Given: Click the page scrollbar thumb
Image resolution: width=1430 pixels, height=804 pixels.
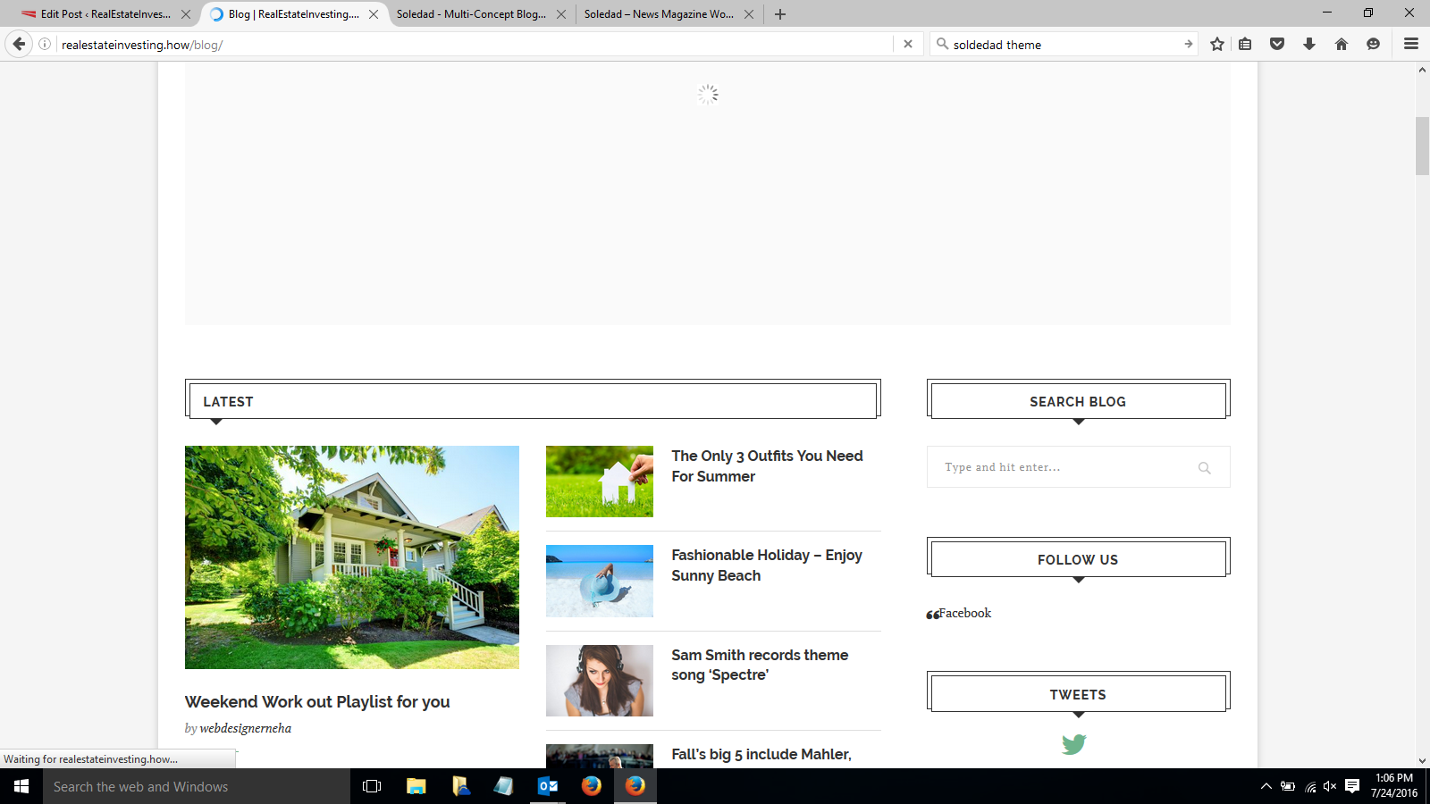Looking at the screenshot, I should (x=1422, y=146).
